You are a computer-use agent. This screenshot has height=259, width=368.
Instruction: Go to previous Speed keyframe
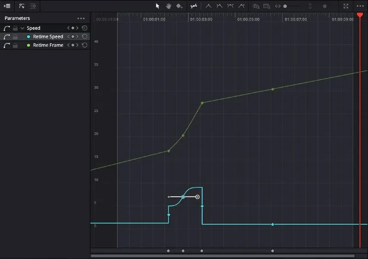tap(68, 28)
